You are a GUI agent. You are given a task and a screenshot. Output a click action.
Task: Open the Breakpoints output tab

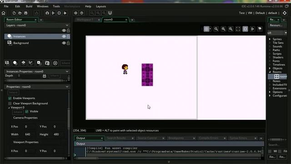point(176,138)
